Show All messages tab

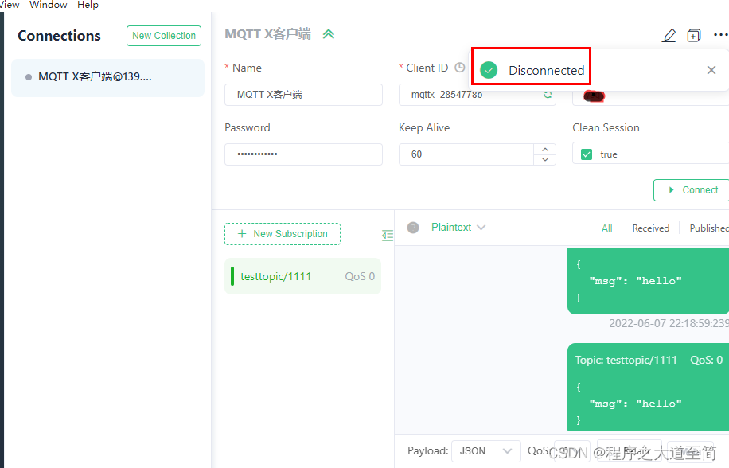(x=606, y=228)
